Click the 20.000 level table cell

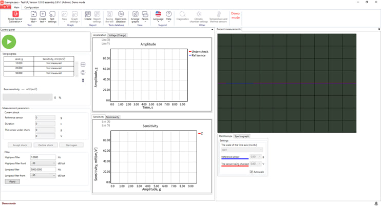coord(18,68)
